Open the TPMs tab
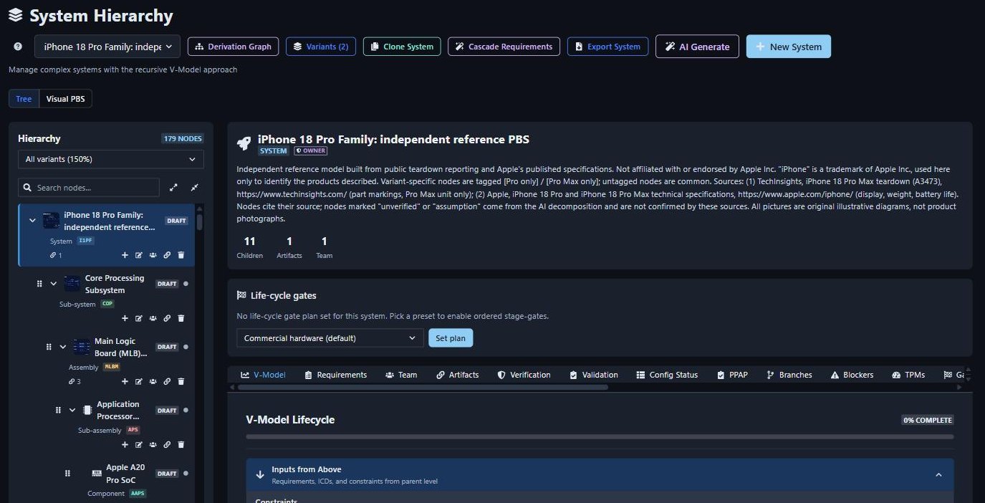Viewport: 985px width, 503px height. tap(908, 375)
